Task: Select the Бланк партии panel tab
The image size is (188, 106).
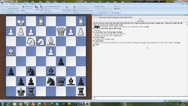Action: click(x=124, y=17)
